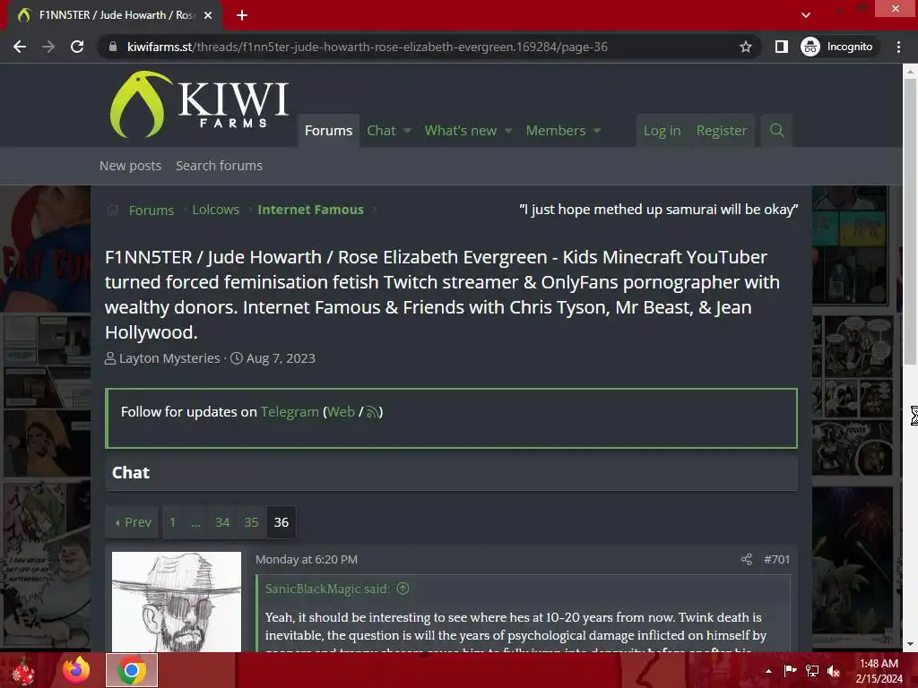
Task: Click the quote "I just hope methed up samurai will be okay"
Action: [x=659, y=210]
